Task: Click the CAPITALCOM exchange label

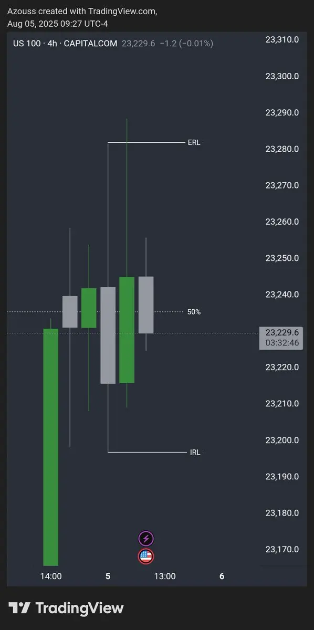Action: tap(90, 44)
